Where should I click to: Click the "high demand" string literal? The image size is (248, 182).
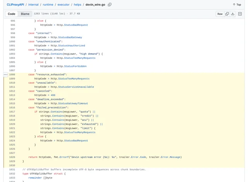click(90, 54)
